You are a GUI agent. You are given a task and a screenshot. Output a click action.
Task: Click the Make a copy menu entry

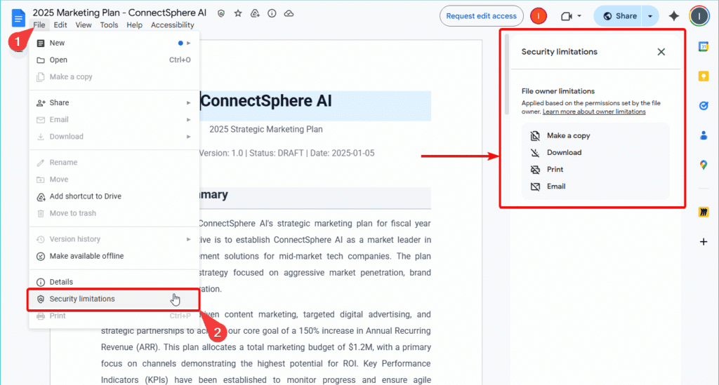click(114, 77)
